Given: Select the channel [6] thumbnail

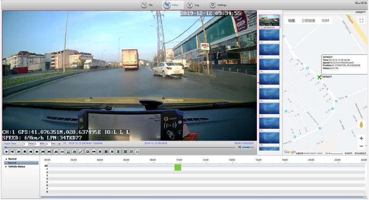Looking at the screenshot, I should (269, 95).
